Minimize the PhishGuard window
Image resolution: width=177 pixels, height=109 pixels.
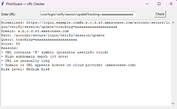tap(147, 4)
